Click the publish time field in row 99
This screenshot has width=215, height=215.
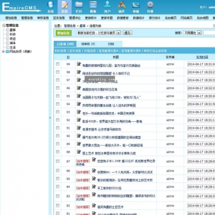point(201,64)
